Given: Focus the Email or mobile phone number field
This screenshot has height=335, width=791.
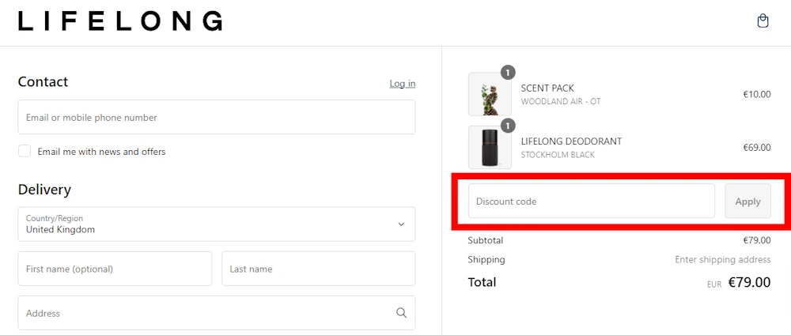Looking at the screenshot, I should click(x=217, y=117).
